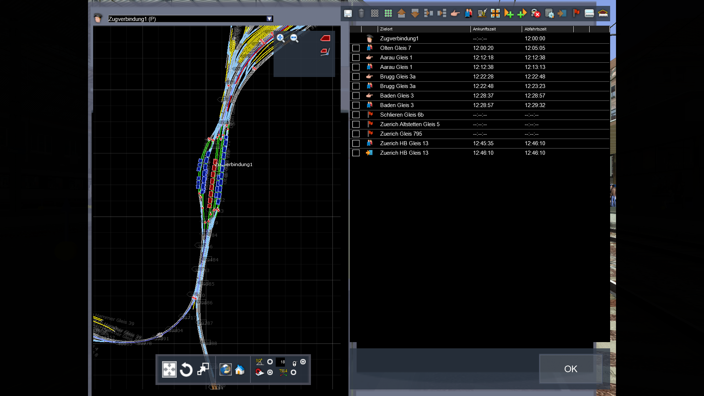Image resolution: width=704 pixels, height=396 pixels.
Task: Click the red flag waypoint icon
Action: point(576,14)
